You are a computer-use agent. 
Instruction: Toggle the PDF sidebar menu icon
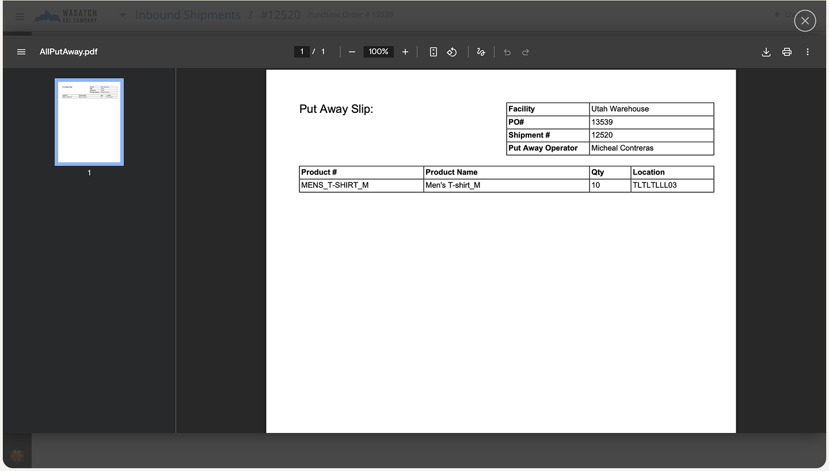coord(21,52)
